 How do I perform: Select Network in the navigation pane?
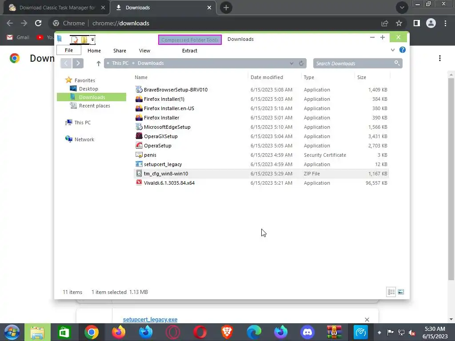(84, 139)
